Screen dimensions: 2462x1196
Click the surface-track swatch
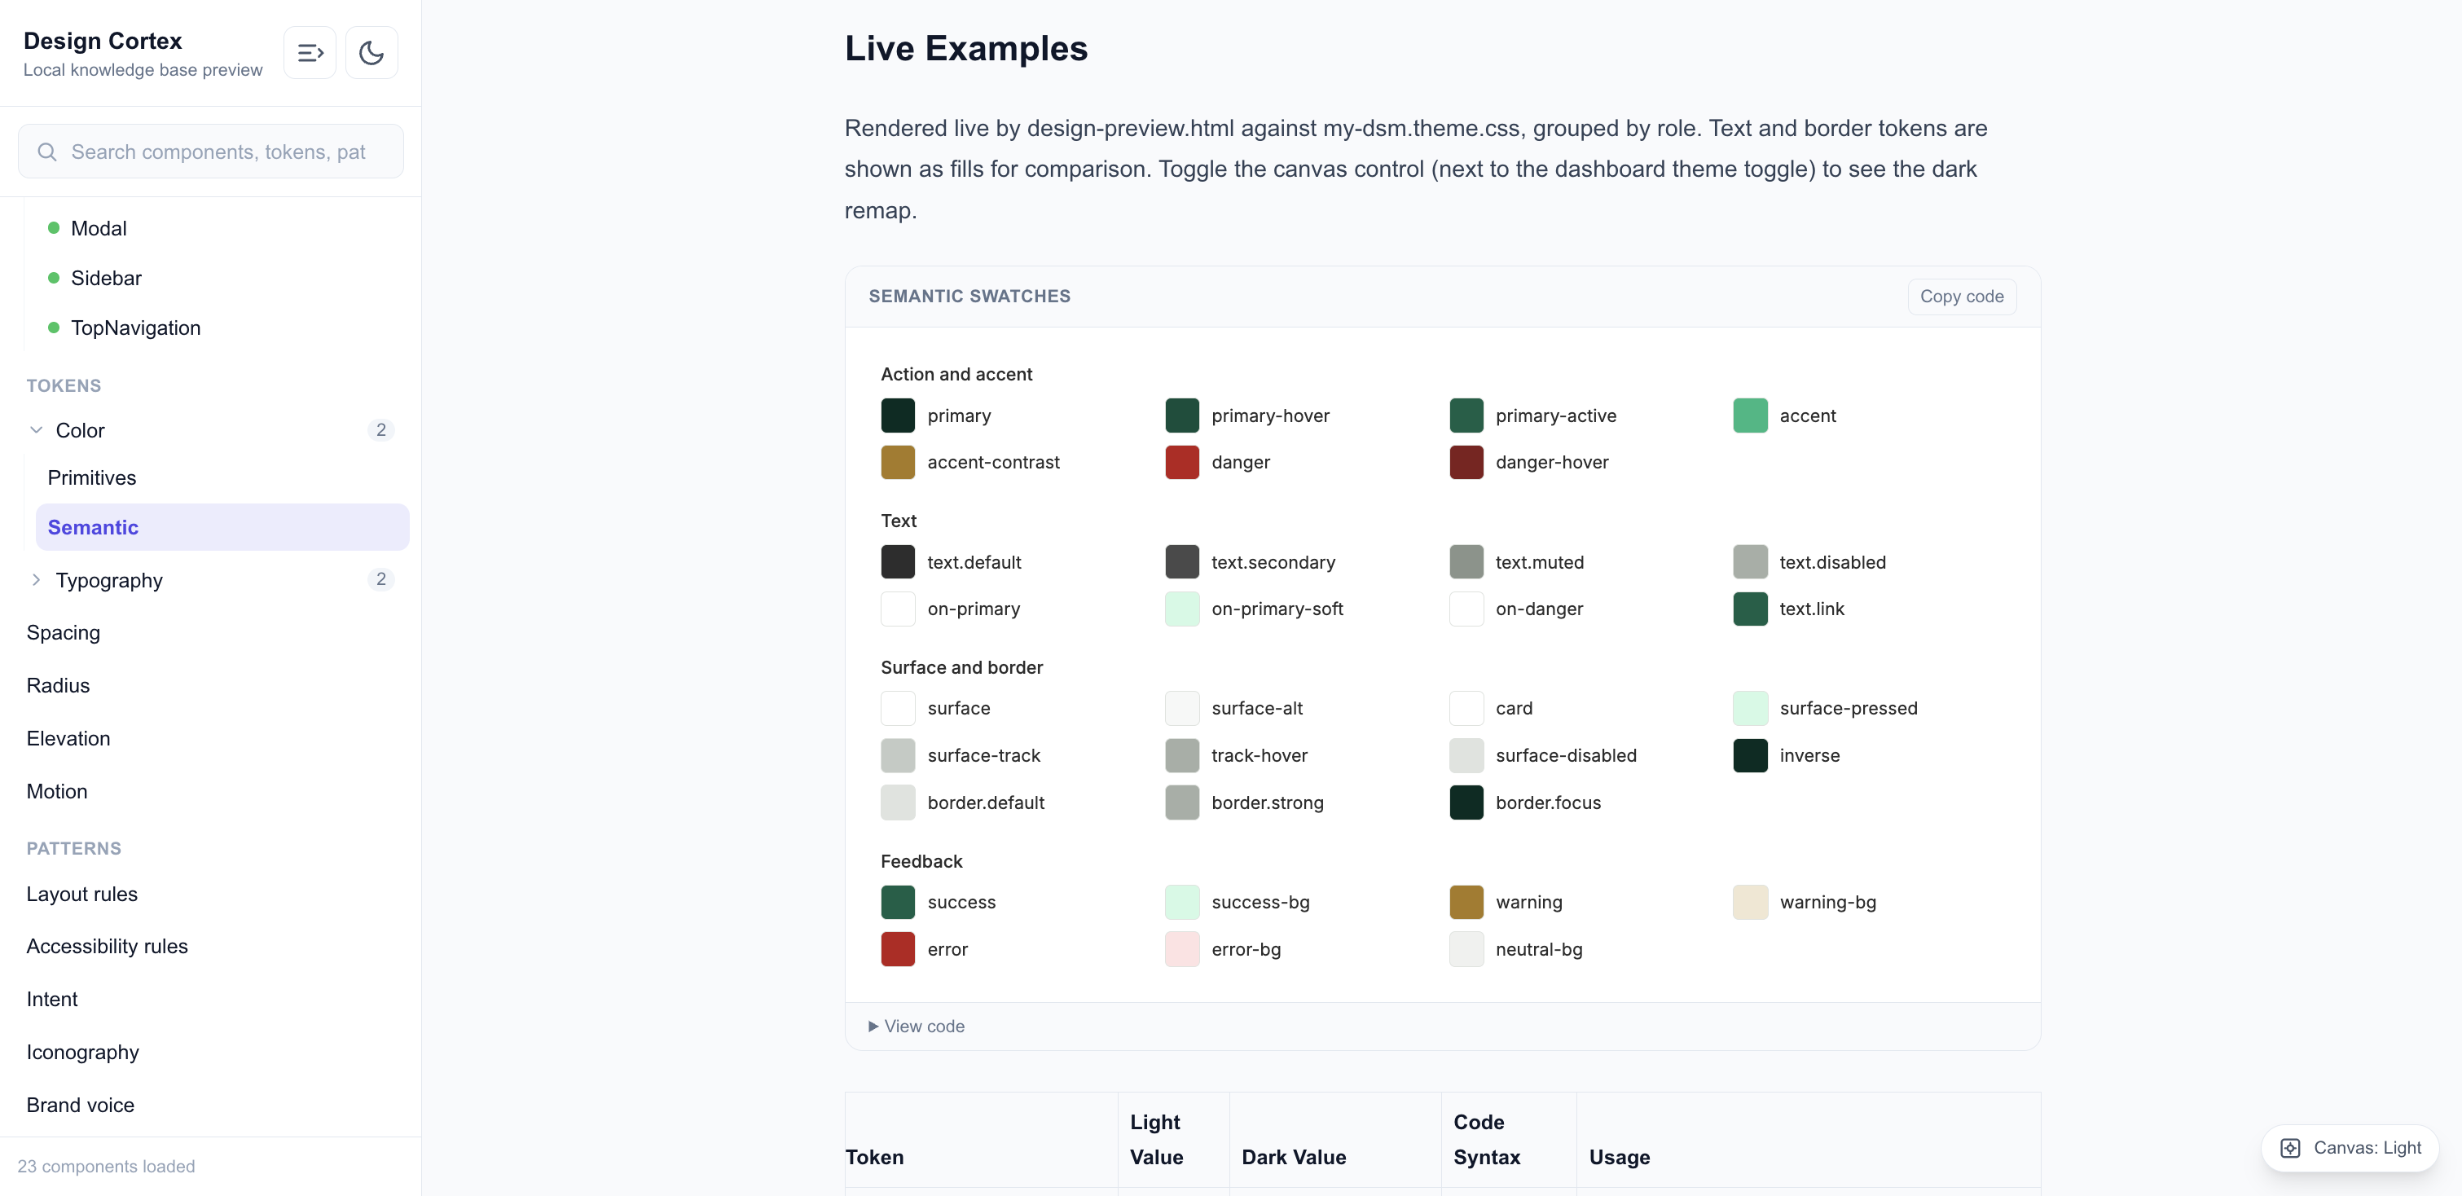tap(898, 756)
